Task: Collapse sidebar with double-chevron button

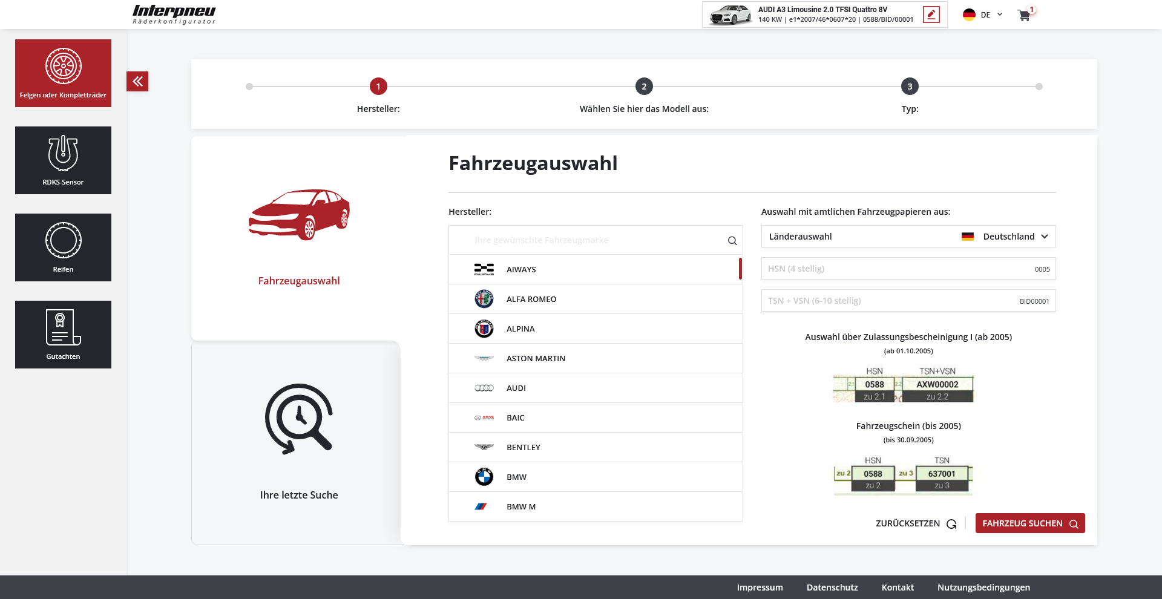Action: pyautogui.click(x=137, y=81)
